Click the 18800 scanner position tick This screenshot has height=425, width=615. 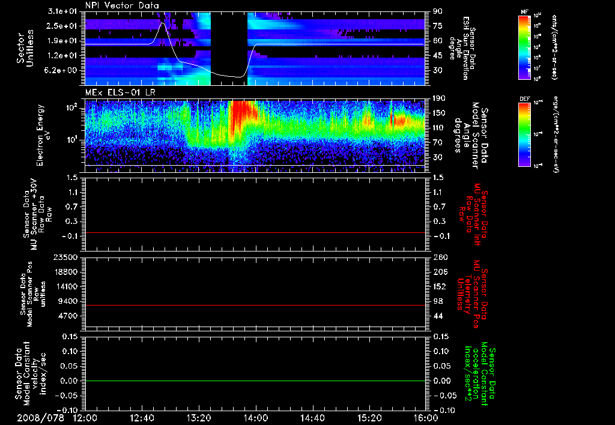66,272
